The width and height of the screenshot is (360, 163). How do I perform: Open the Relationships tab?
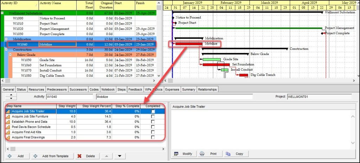207,89
